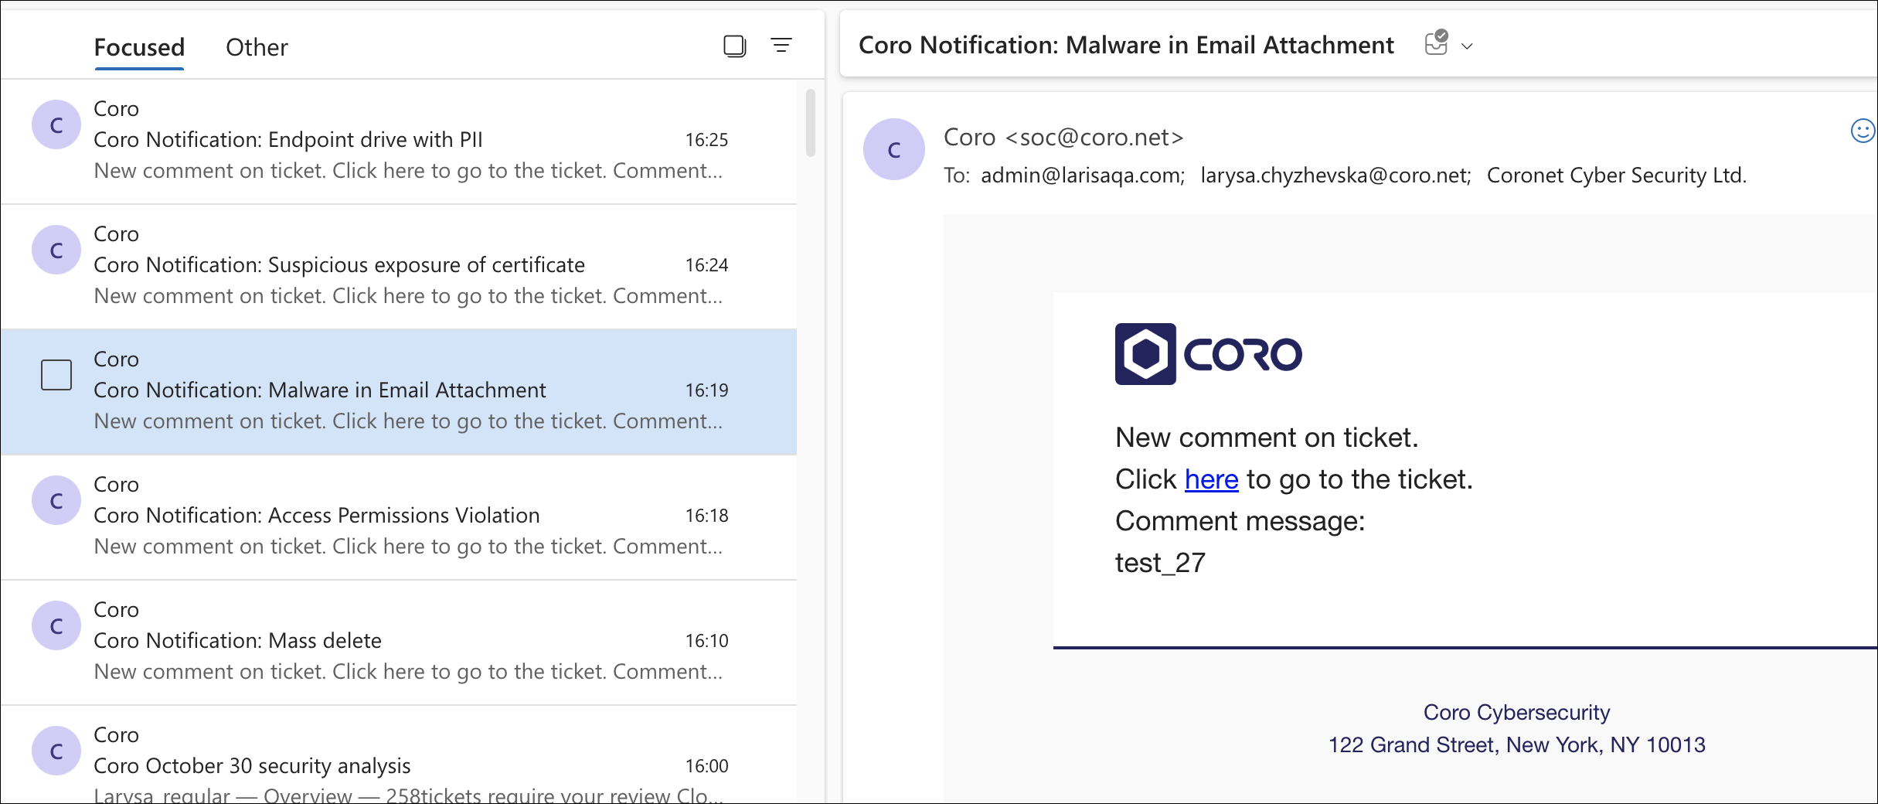Click avatar of Suspicious exposure of certificate email
The image size is (1878, 804).
[x=56, y=250]
